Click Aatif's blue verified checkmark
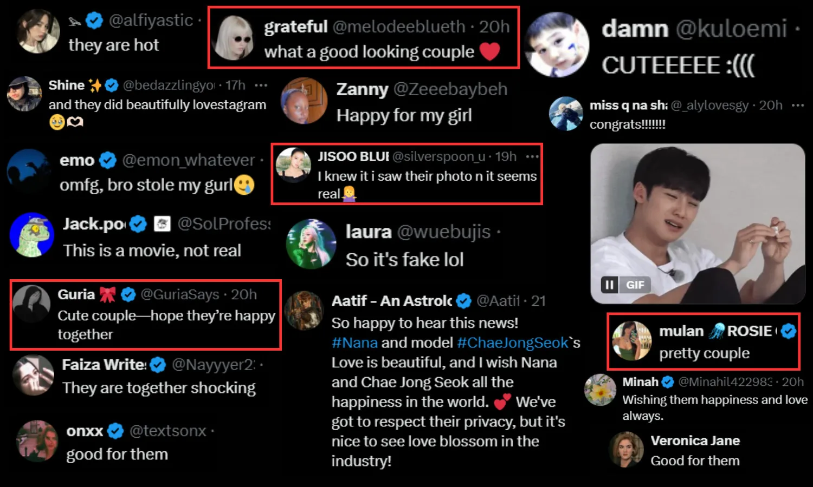The image size is (813, 487). [x=463, y=301]
